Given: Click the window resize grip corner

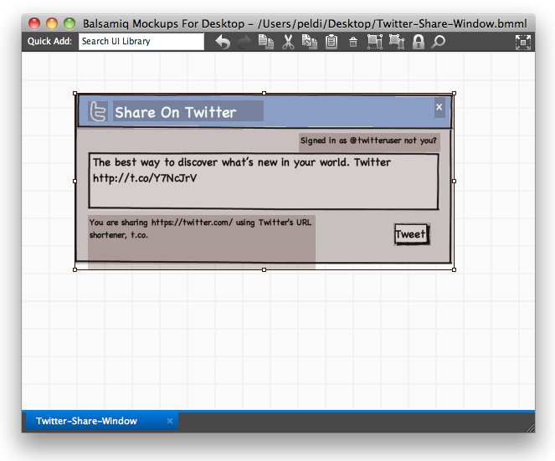Looking at the screenshot, I should coord(530,428).
